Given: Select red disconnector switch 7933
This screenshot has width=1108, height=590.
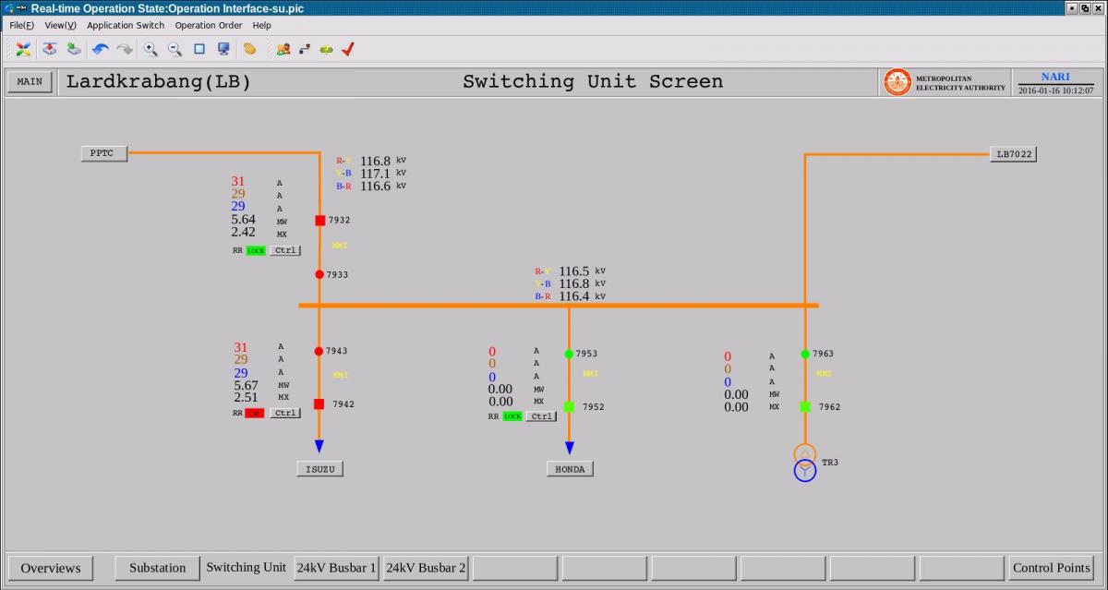Looking at the screenshot, I should pos(319,274).
